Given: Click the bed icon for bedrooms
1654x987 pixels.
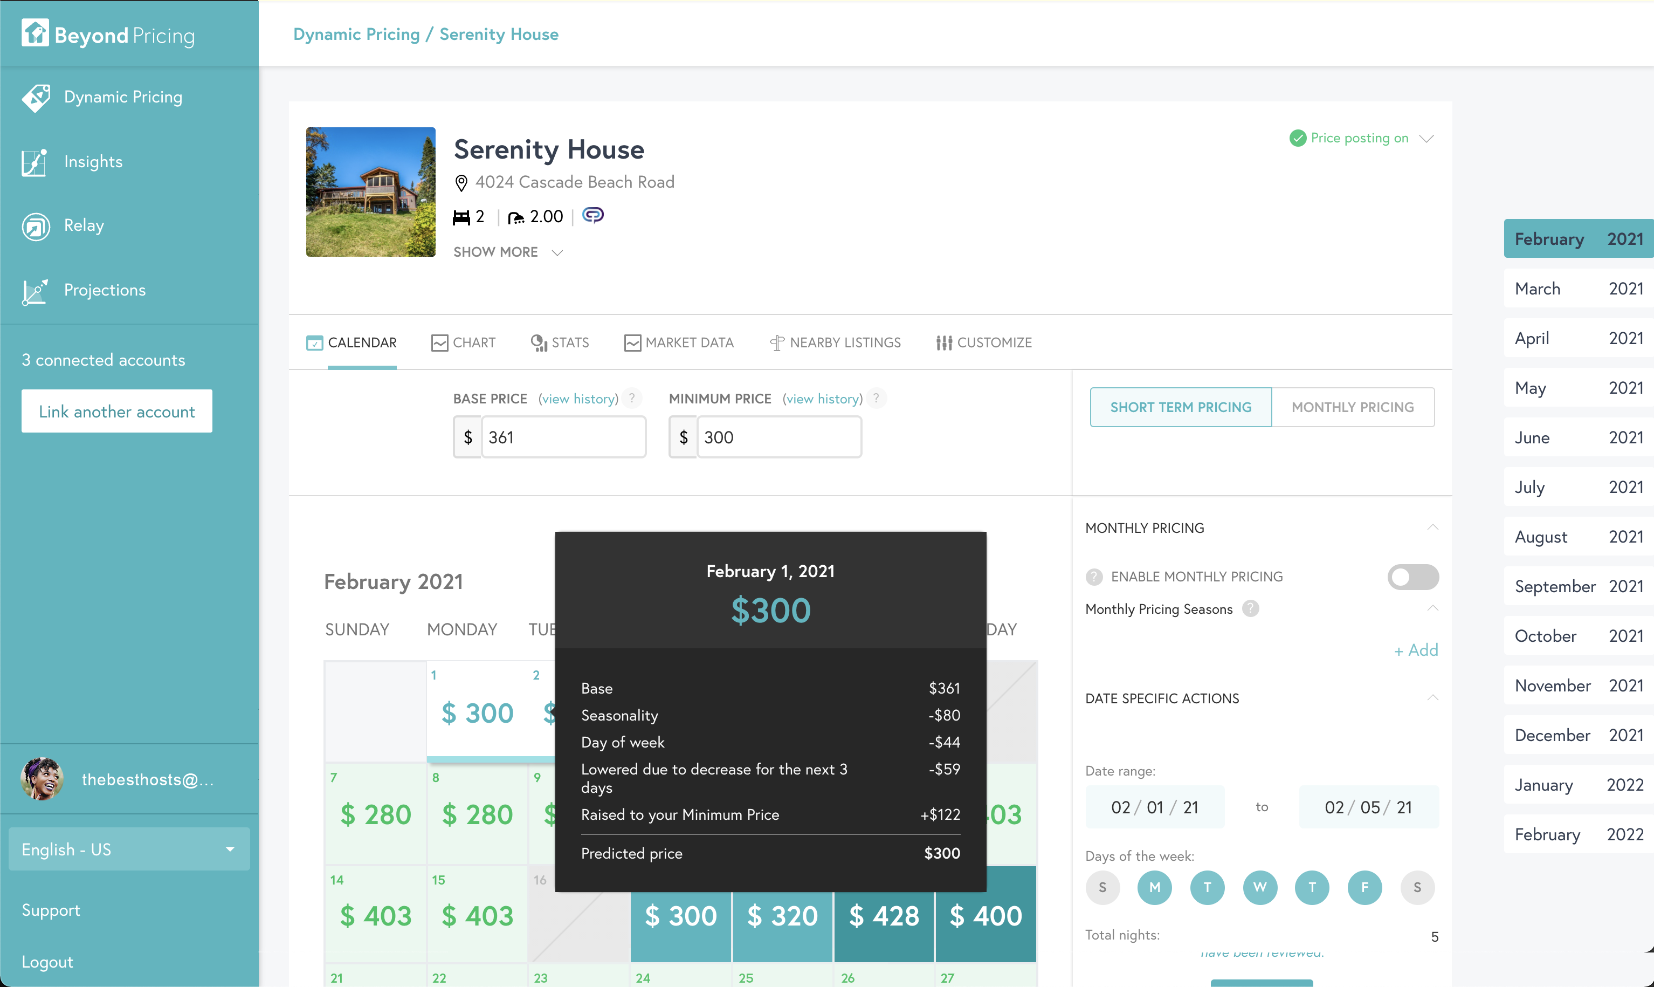Looking at the screenshot, I should tap(461, 217).
